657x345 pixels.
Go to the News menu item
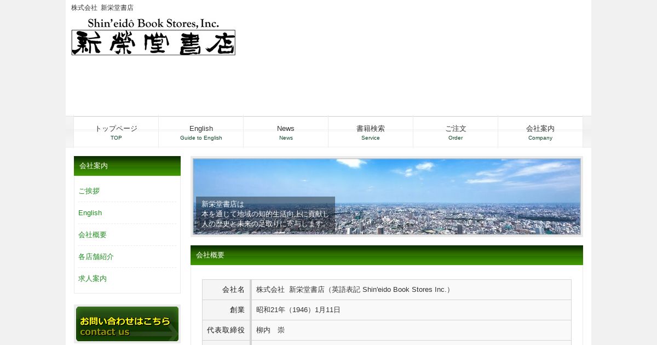tap(286, 132)
